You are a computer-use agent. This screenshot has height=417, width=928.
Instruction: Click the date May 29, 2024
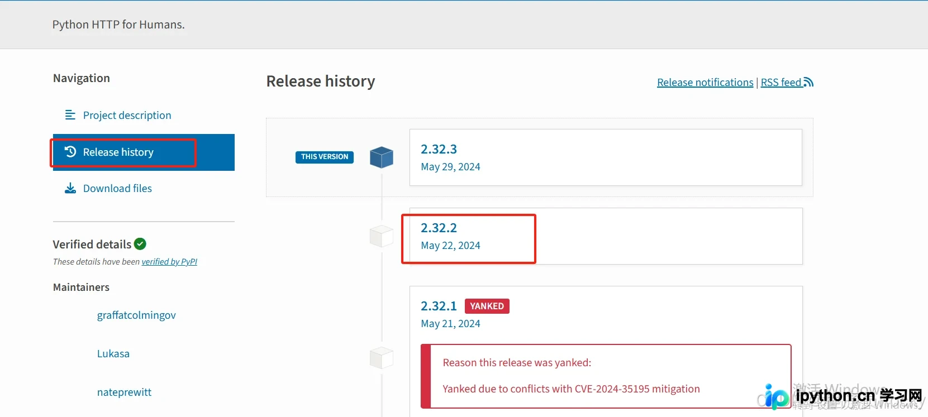[x=450, y=167]
